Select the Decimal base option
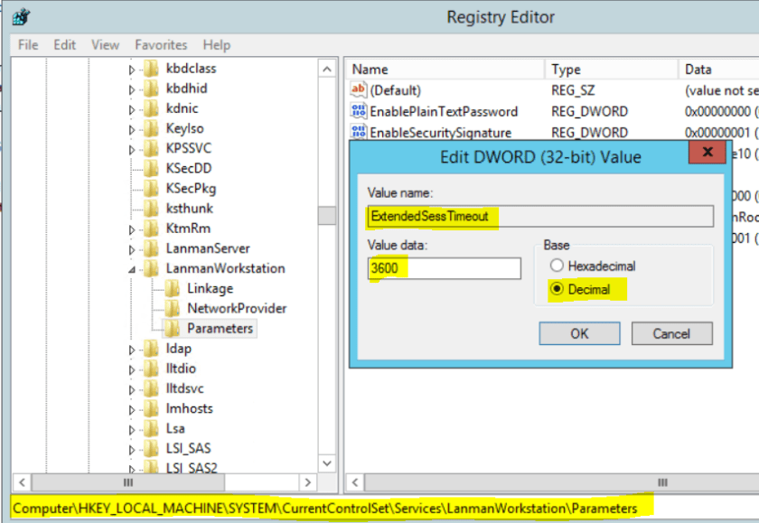The width and height of the screenshot is (759, 523). click(557, 289)
